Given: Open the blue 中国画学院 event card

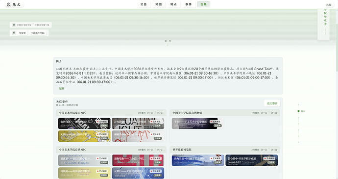Looking at the screenshot, I should point(198,160).
